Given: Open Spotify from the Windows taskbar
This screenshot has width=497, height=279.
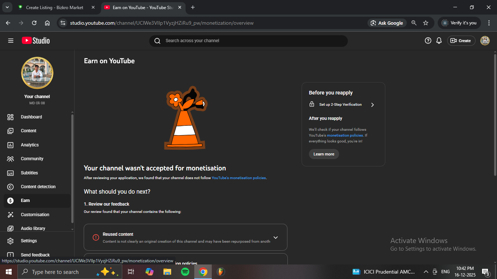Looking at the screenshot, I should click(x=185, y=272).
